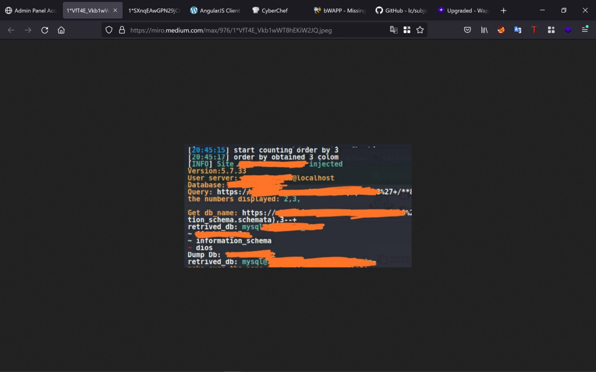Open the Firefox hamburger menu
The height and width of the screenshot is (372, 596).
[x=585, y=30]
